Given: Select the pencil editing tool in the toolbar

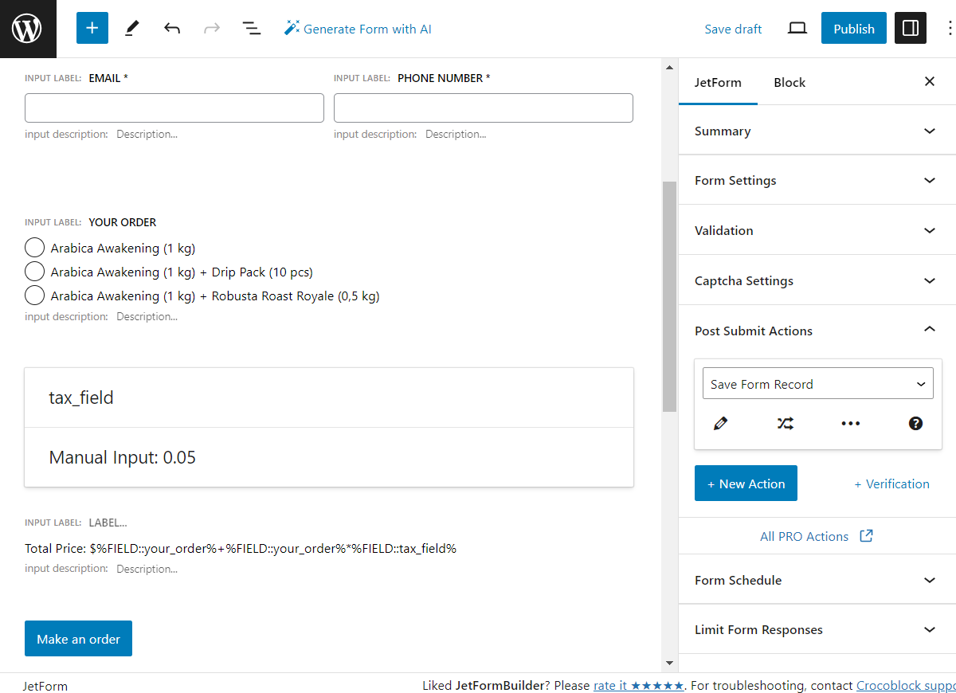Looking at the screenshot, I should [x=133, y=28].
